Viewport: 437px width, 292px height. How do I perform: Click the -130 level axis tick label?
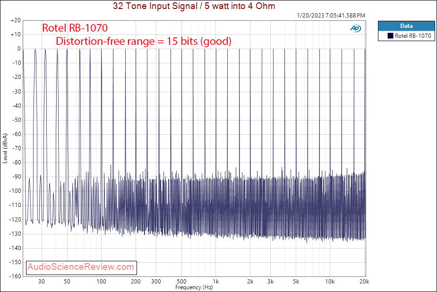pyautogui.click(x=15, y=234)
